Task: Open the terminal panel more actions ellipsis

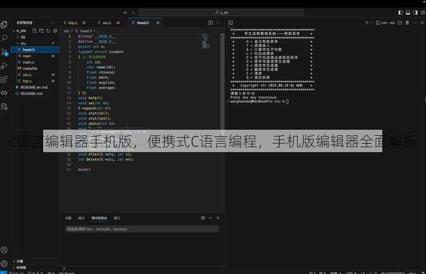Action: (x=415, y=23)
